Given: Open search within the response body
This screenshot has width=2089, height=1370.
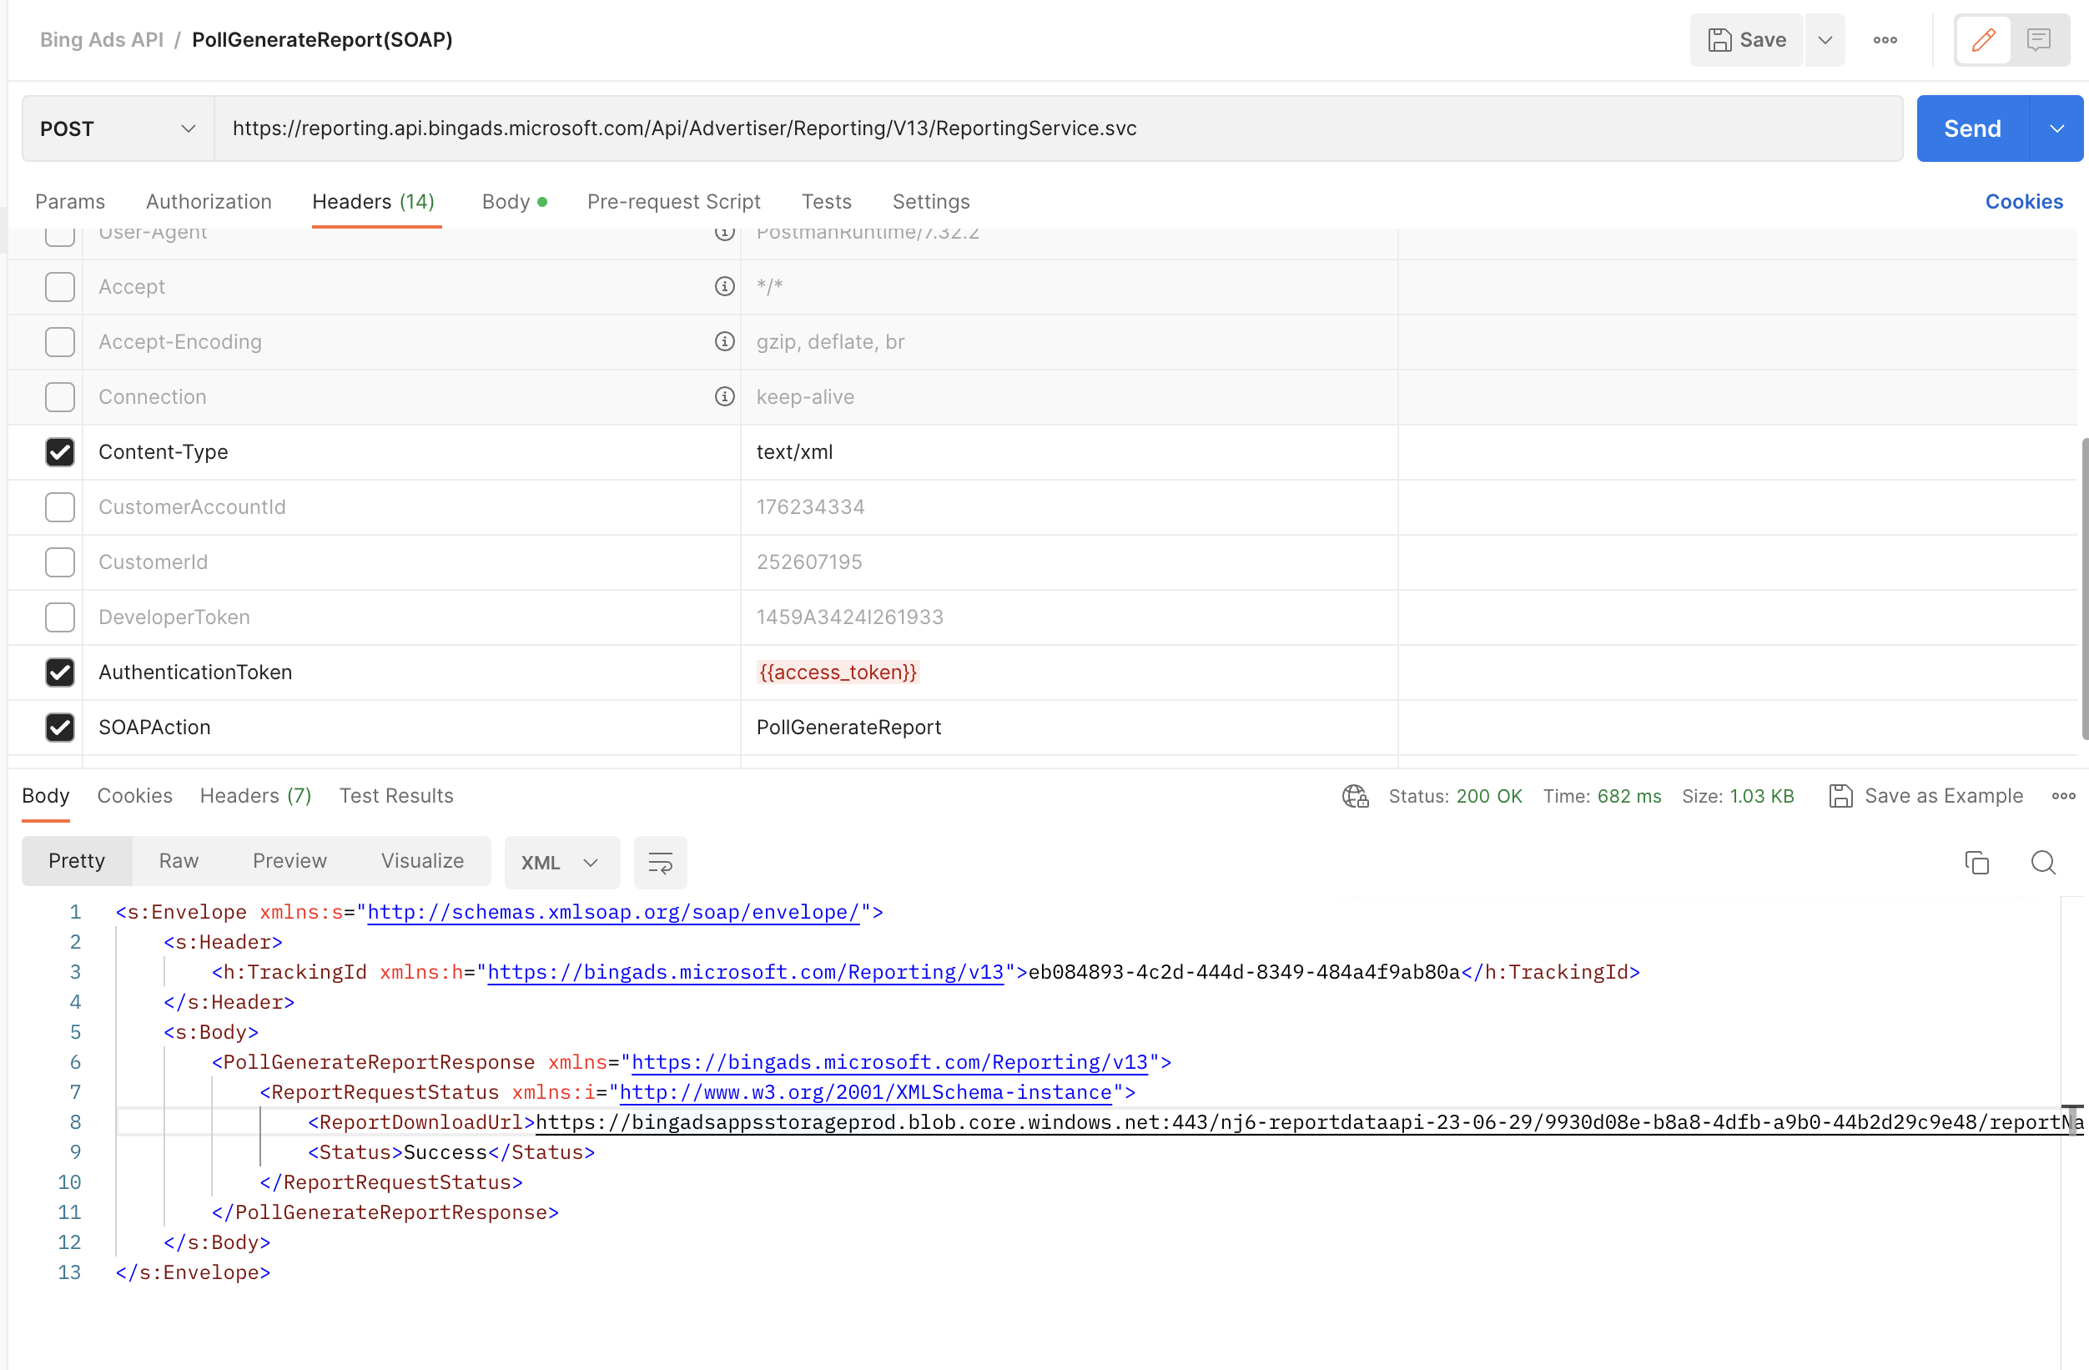Looking at the screenshot, I should (2043, 862).
